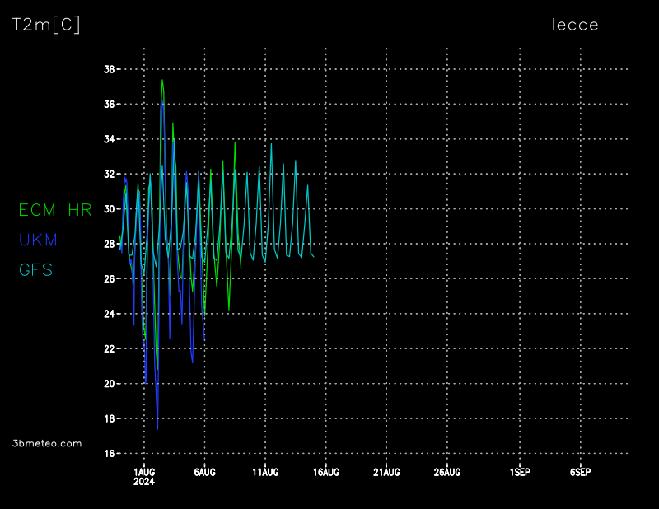This screenshot has height=509, width=659.
Task: Click the 1AUG date label on x-axis
Action: click(144, 472)
